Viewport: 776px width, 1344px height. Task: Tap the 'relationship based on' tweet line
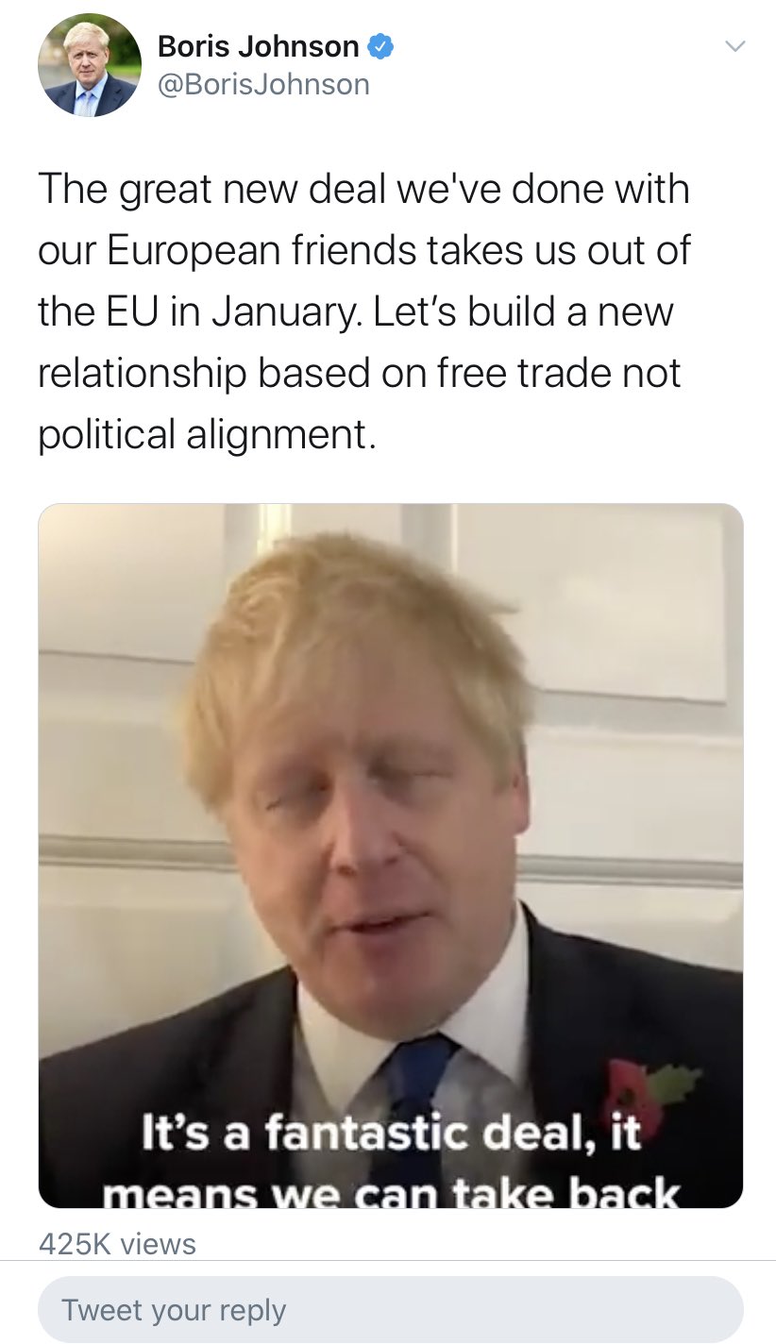pyautogui.click(x=230, y=374)
